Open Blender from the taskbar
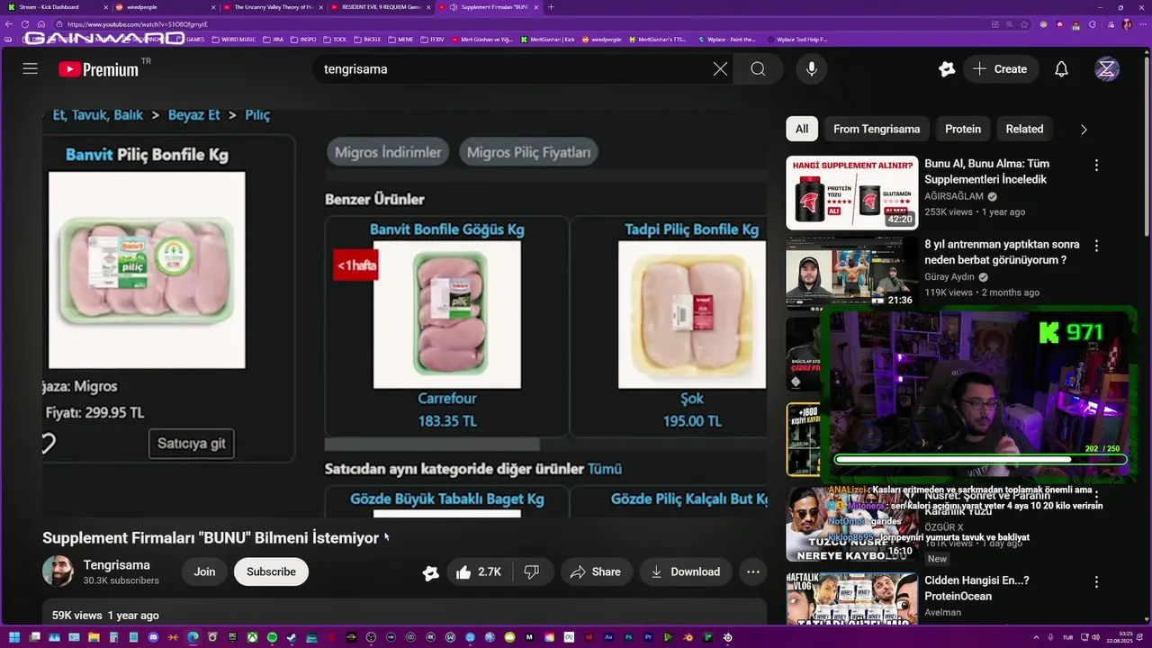The image size is (1152, 648). (688, 637)
